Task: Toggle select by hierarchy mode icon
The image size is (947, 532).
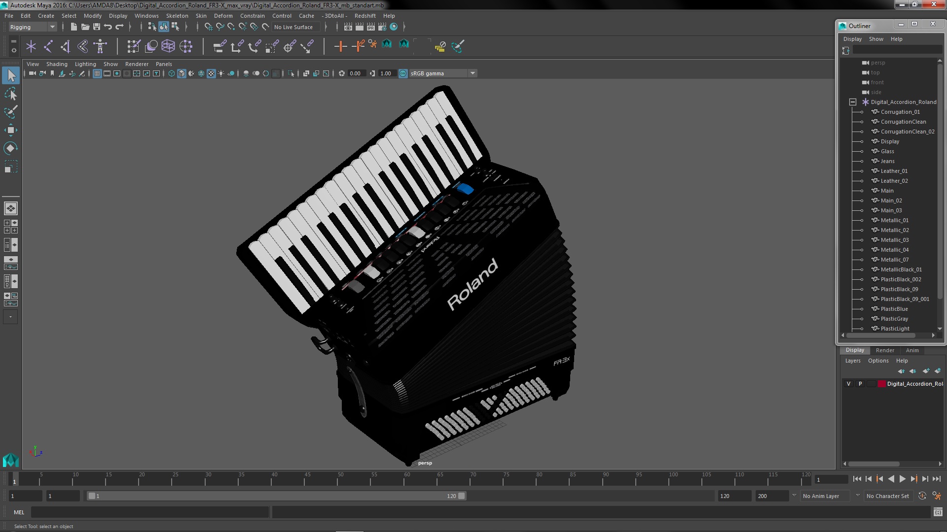Action: [x=152, y=27]
